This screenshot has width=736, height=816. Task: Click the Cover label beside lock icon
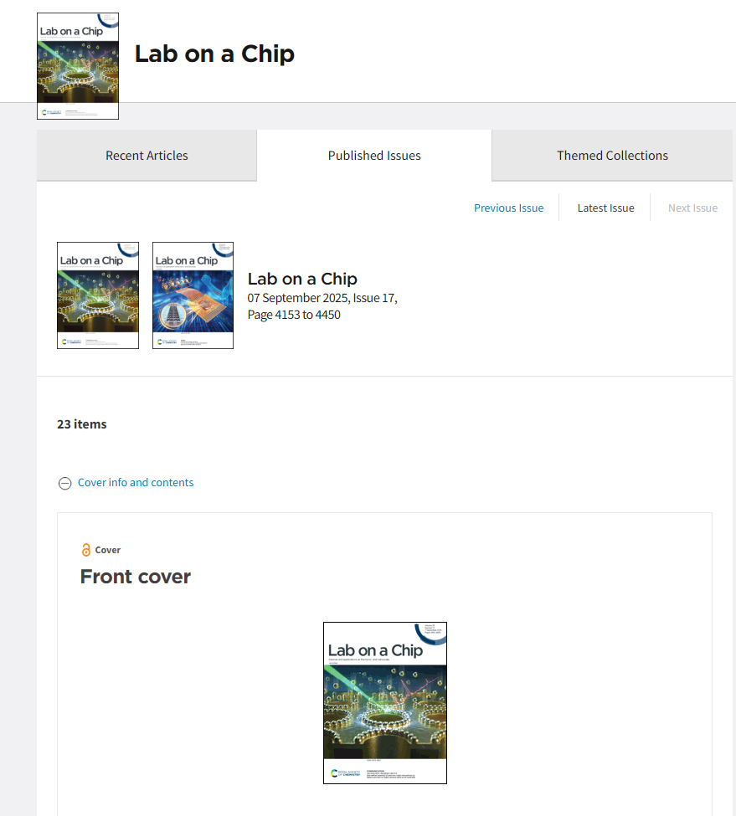point(108,550)
